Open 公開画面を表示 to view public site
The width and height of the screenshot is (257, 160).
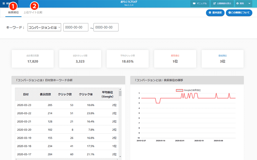[222, 4]
